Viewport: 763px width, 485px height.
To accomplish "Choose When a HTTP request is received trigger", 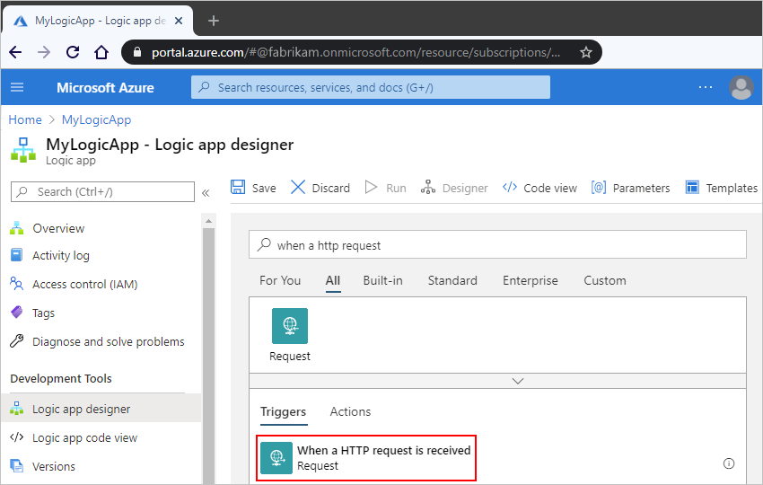I will click(x=366, y=458).
